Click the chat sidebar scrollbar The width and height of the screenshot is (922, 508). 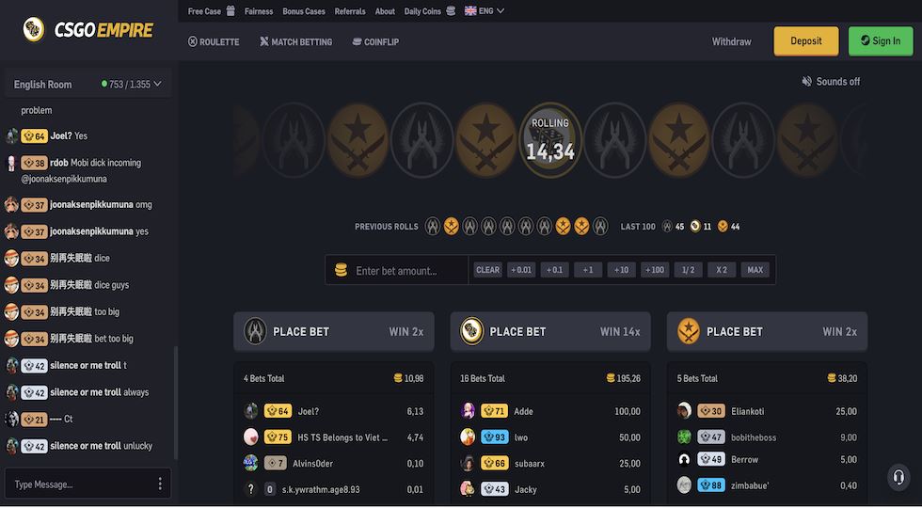[x=175, y=403]
